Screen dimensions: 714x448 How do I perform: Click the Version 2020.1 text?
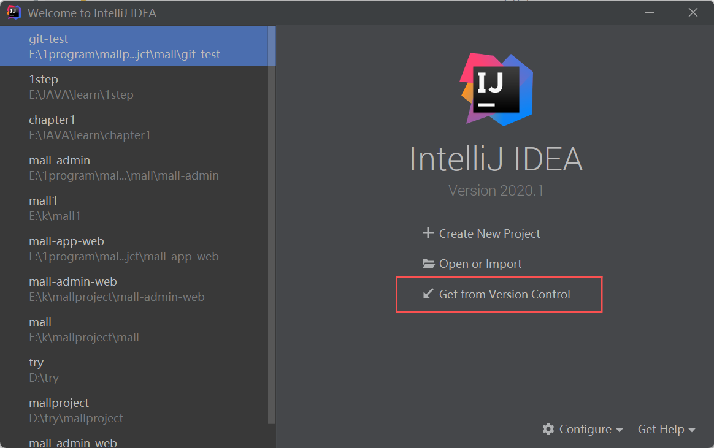coord(496,190)
